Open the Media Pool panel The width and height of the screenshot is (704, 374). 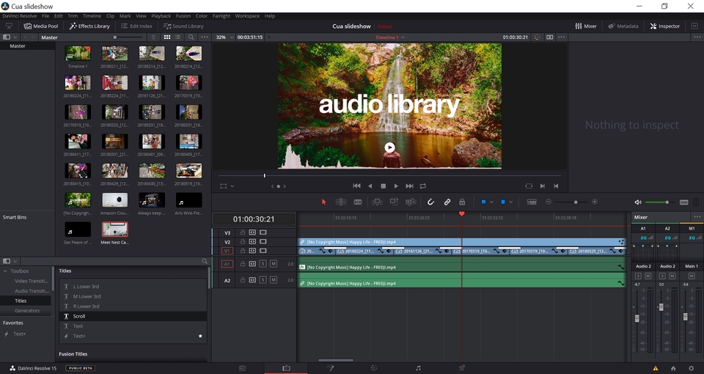pos(41,26)
